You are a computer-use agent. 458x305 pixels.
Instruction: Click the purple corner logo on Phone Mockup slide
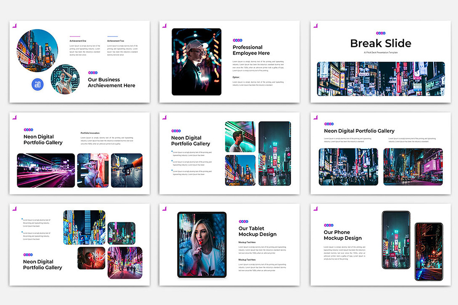(316, 209)
